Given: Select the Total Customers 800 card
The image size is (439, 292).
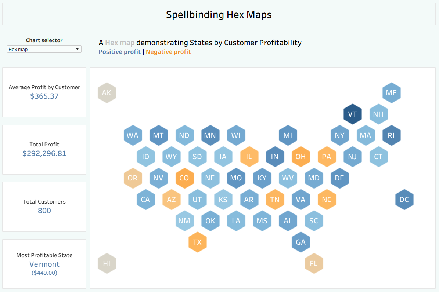Looking at the screenshot, I should point(44,207).
